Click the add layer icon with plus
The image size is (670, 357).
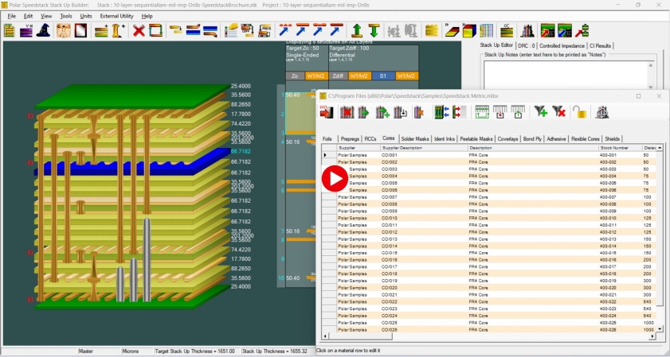coord(102,30)
